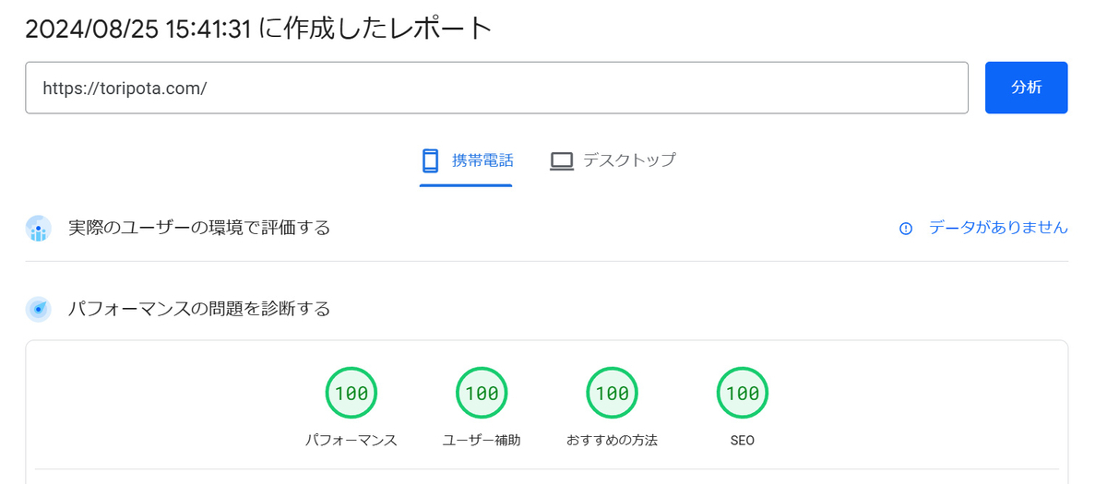Click the パフォーマンスの問題を診断する heading
This screenshot has width=1107, height=484.
click(199, 309)
